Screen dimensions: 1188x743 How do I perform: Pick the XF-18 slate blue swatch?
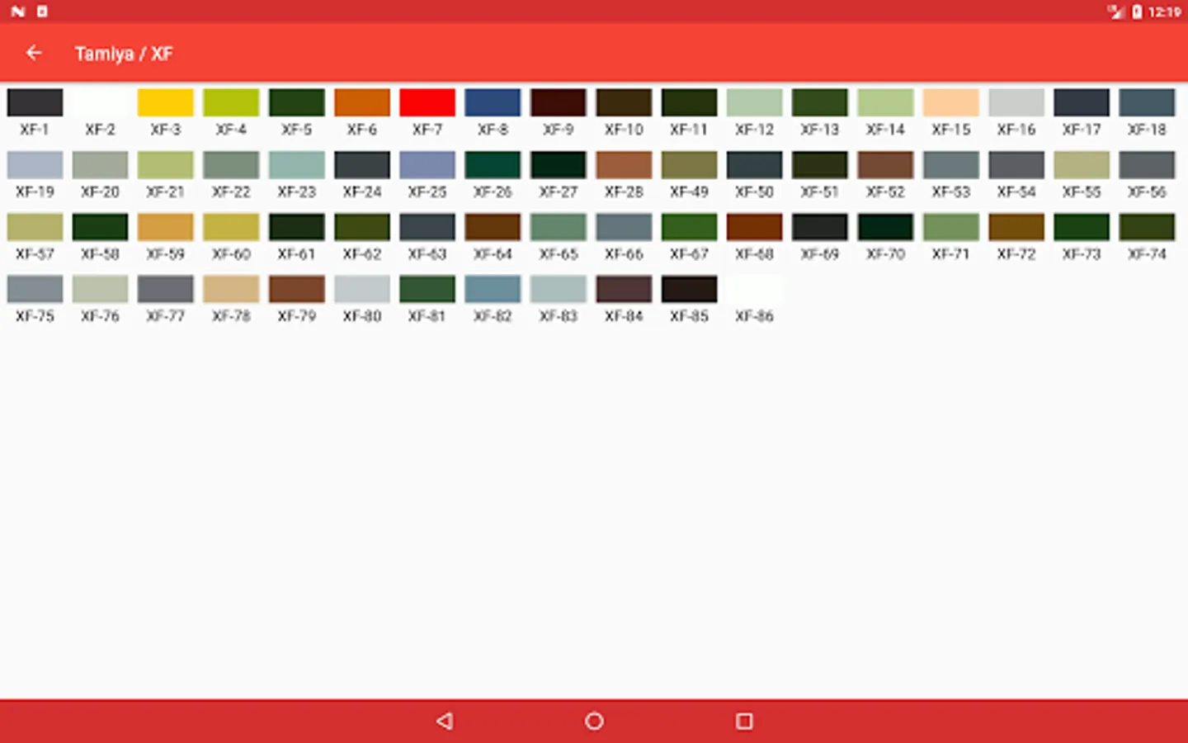tap(1147, 102)
